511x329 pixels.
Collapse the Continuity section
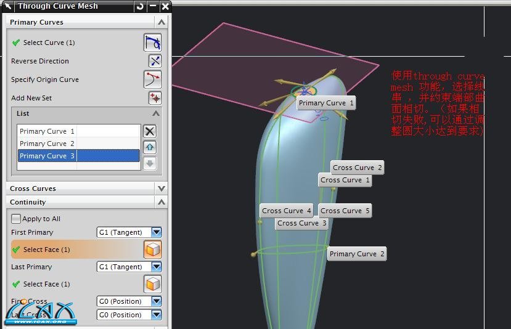[161, 202]
